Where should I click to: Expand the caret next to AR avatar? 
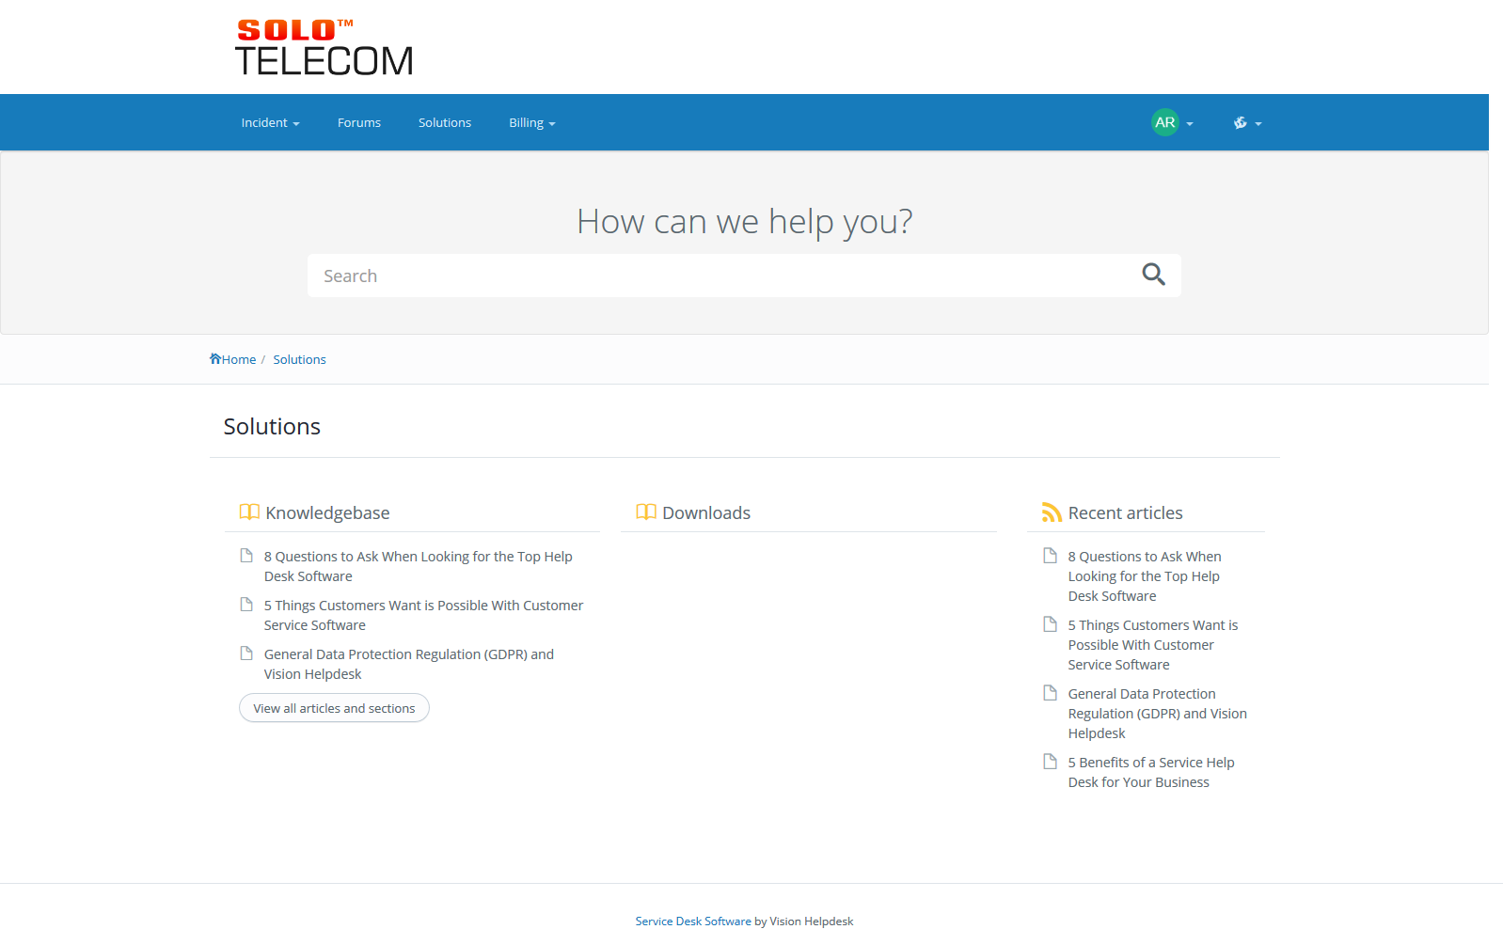1190,124
